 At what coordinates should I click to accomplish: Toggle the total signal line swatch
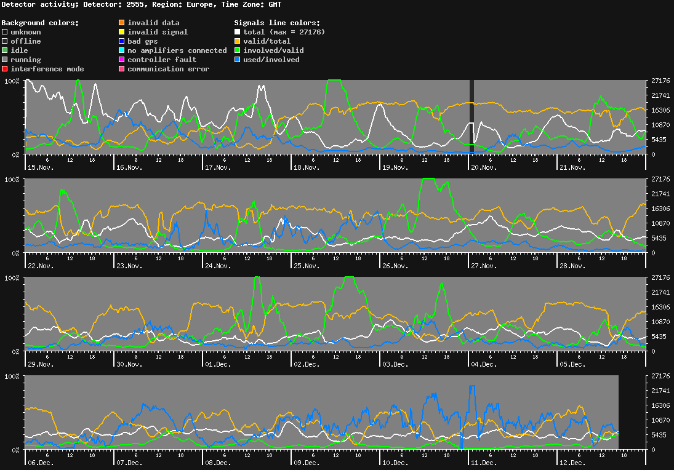[x=236, y=32]
